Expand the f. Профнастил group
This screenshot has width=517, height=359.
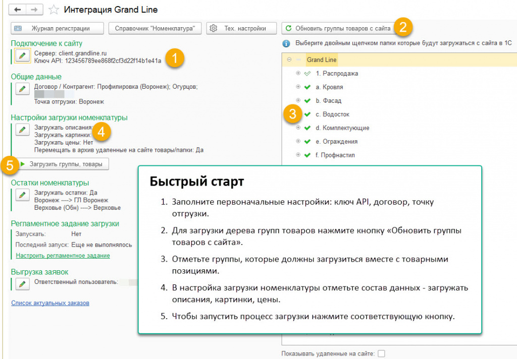tap(298, 154)
